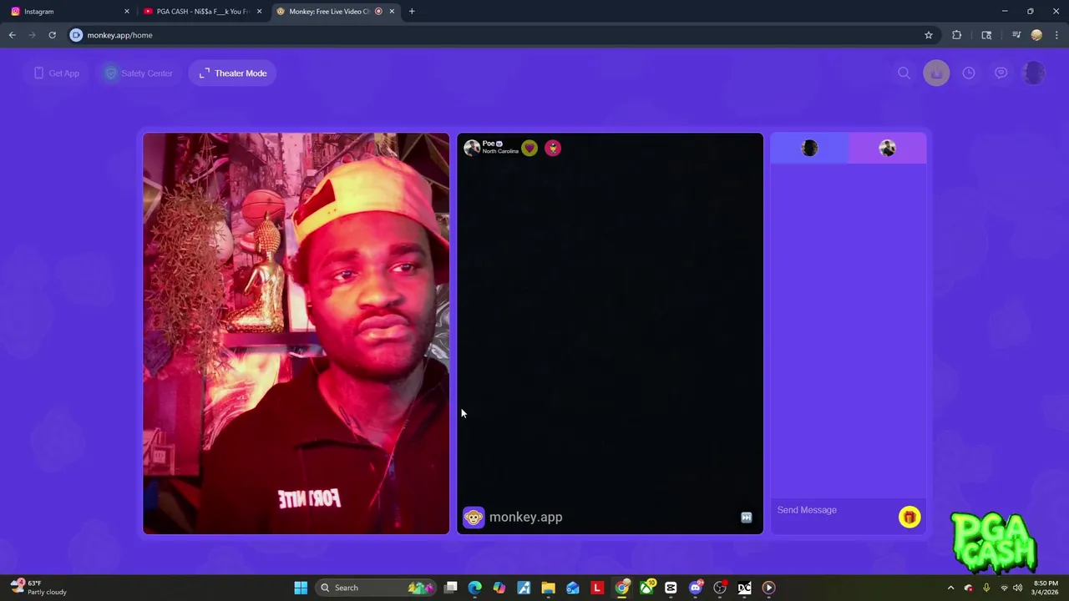This screenshot has height=601, width=1069.
Task: Open File Explorer from taskbar
Action: (x=548, y=588)
